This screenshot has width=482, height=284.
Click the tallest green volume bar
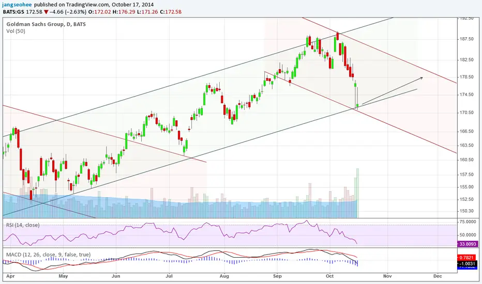point(357,193)
